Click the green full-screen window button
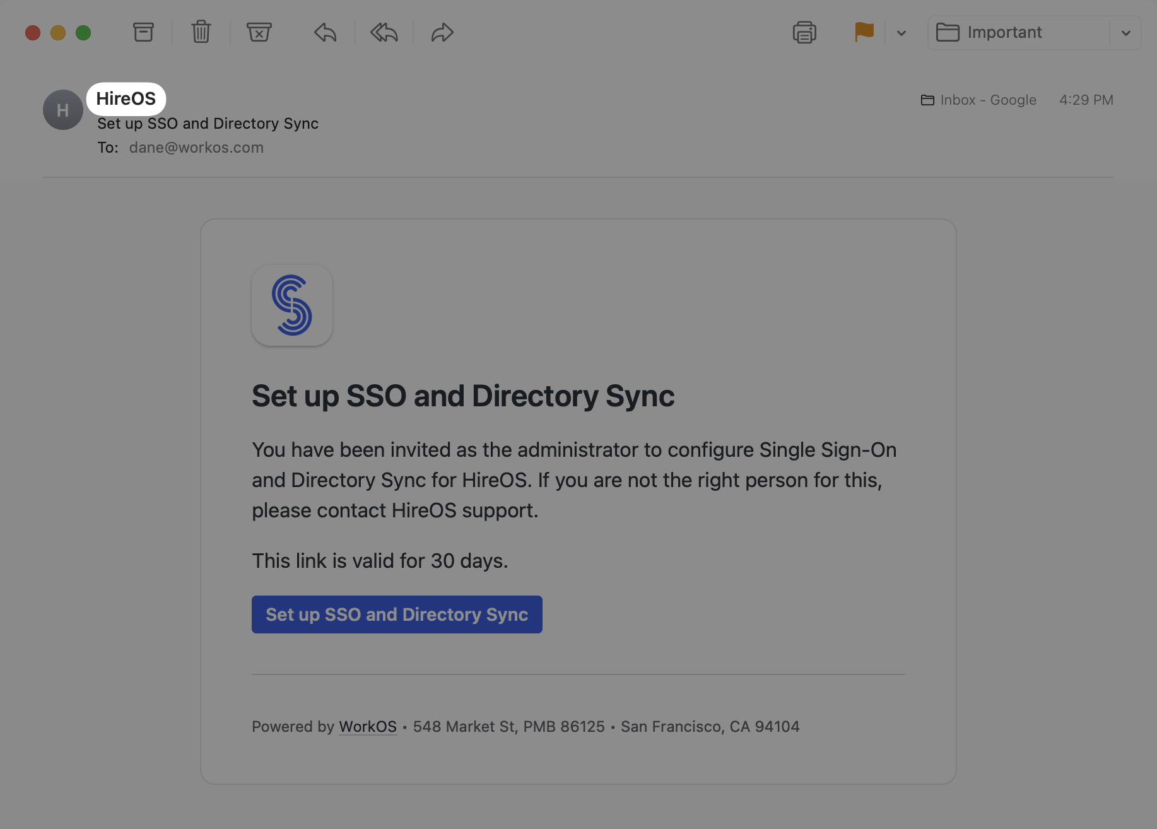The image size is (1157, 829). (x=83, y=33)
